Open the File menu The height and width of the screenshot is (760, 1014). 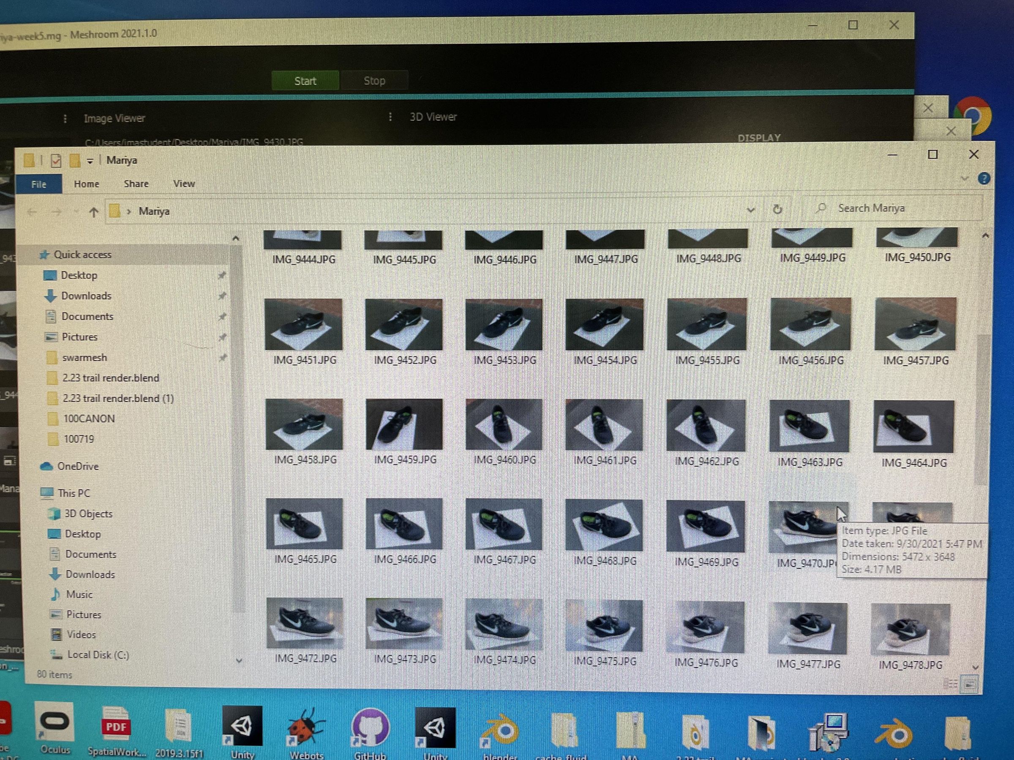click(38, 184)
